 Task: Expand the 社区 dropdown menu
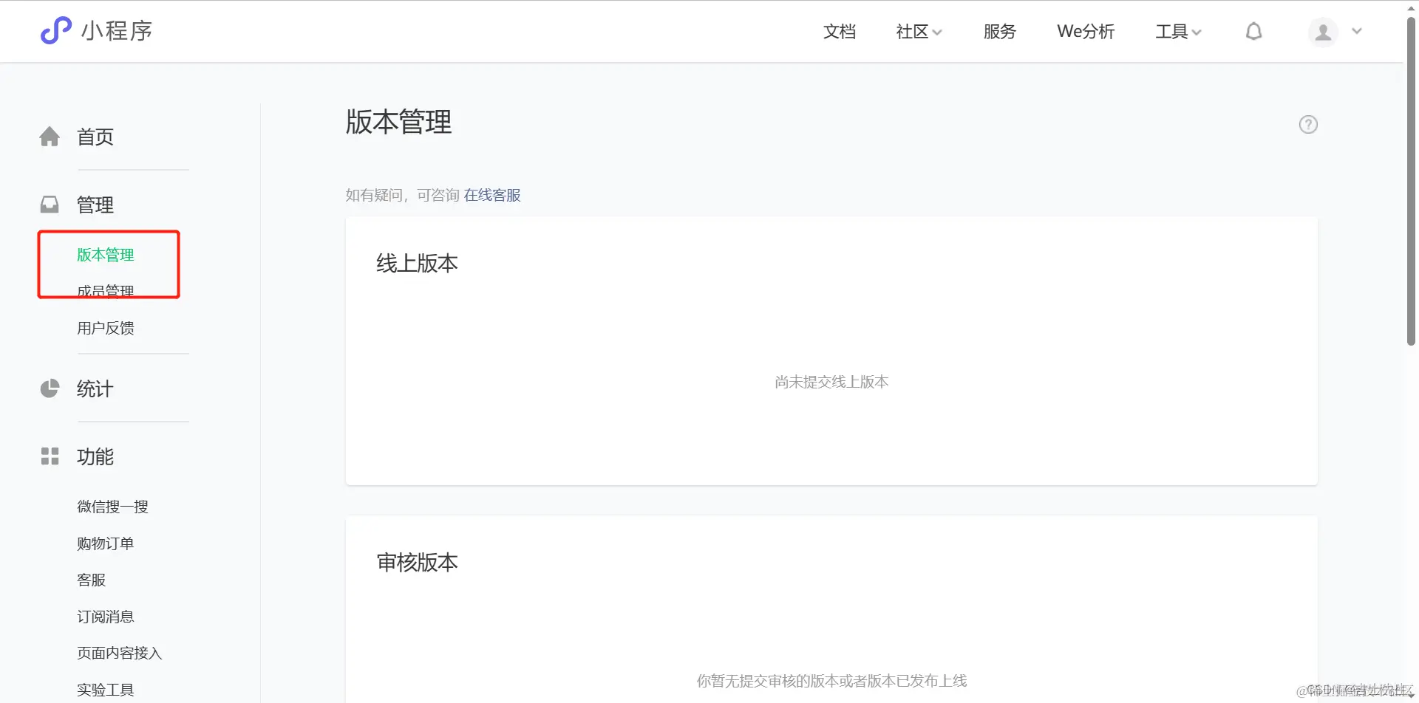click(x=919, y=31)
